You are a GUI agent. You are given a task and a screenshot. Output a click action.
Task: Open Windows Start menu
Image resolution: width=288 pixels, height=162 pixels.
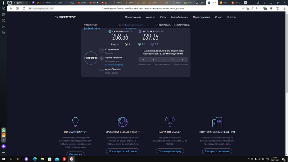(x=4, y=159)
